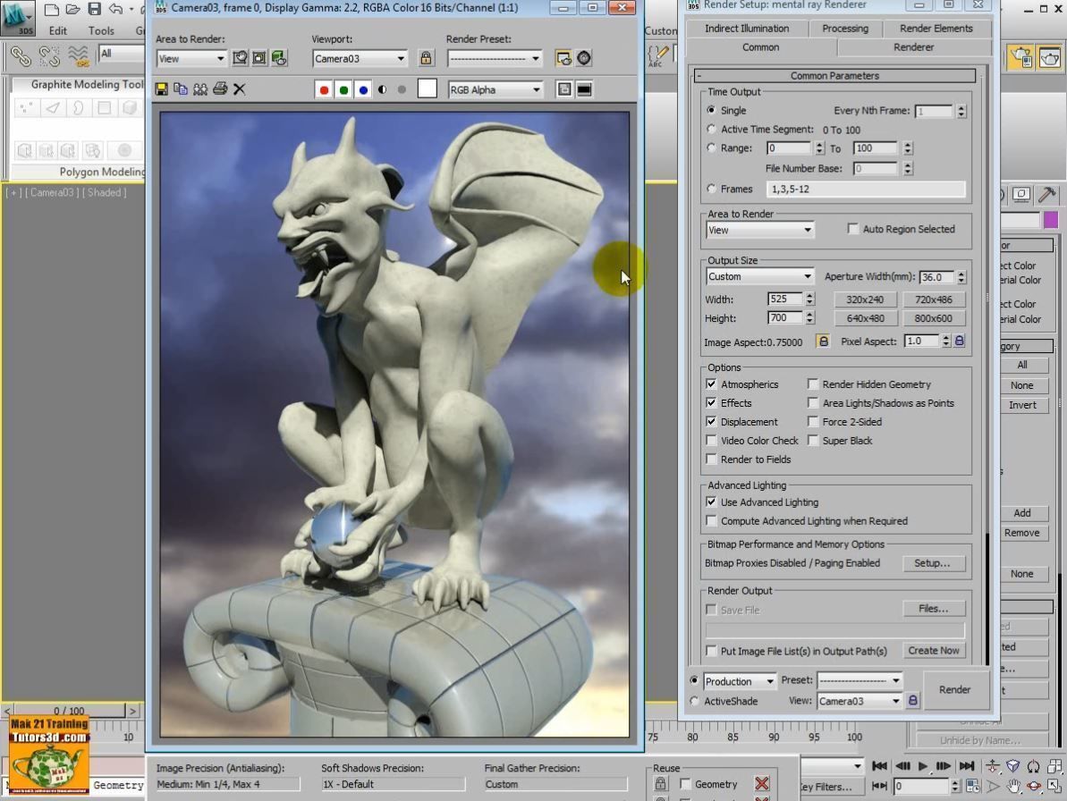Toggle the blue channel button
The height and width of the screenshot is (801, 1067).
click(x=363, y=89)
